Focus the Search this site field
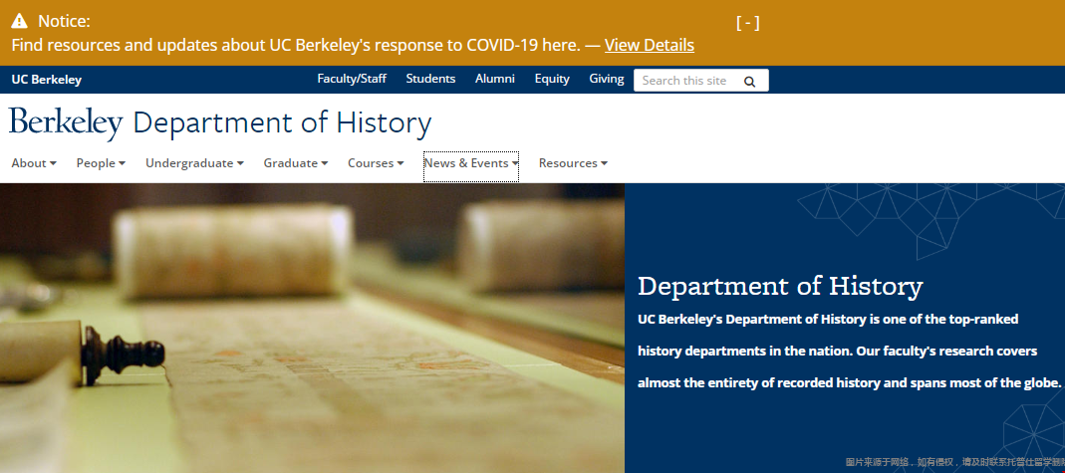This screenshot has height=473, width=1065. tap(687, 81)
